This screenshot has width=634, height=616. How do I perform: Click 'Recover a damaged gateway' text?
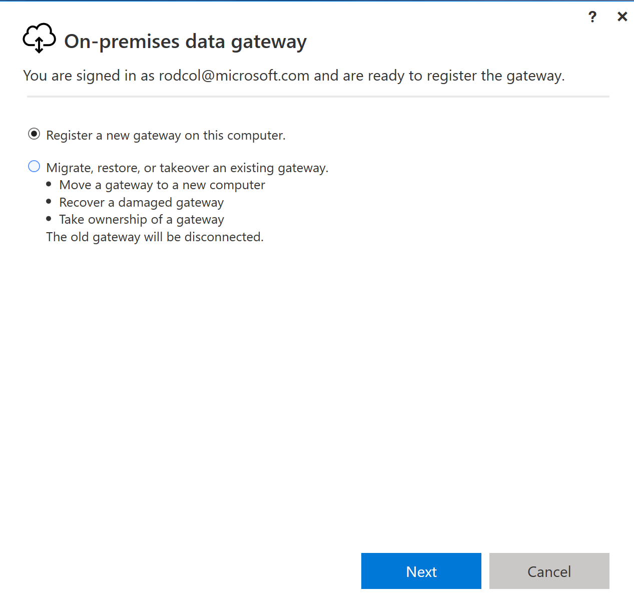(141, 203)
